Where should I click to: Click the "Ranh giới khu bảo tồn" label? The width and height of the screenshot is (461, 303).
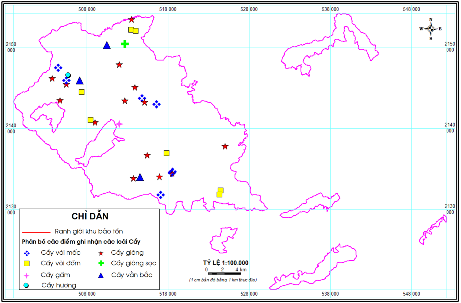click(x=89, y=231)
